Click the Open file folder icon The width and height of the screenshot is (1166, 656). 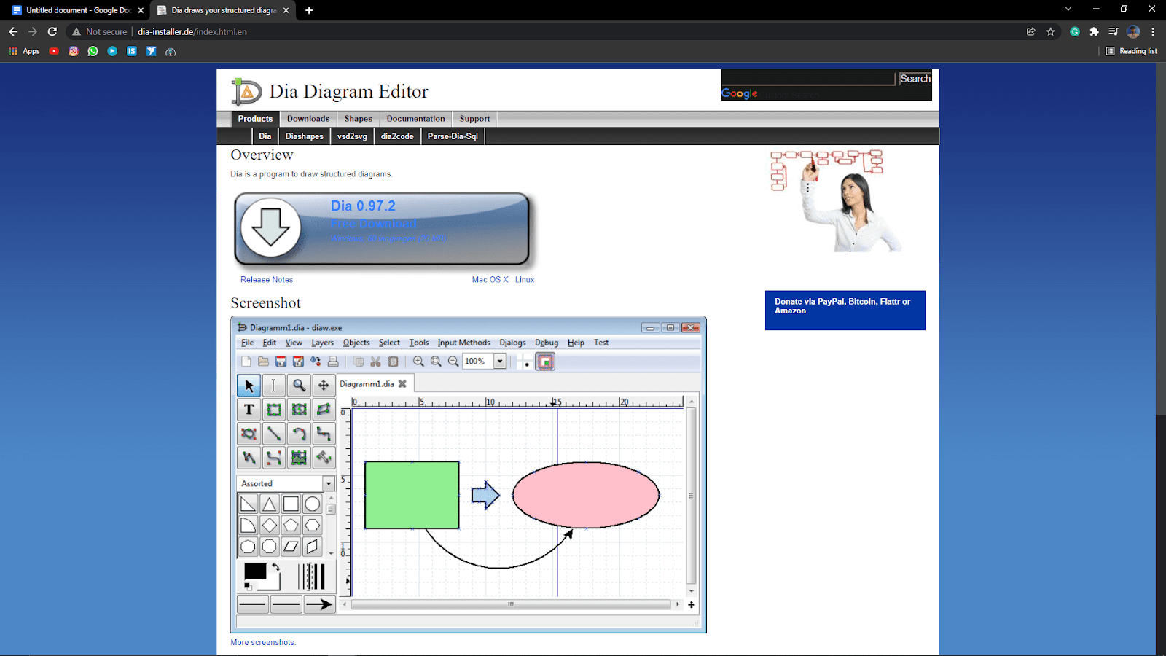coord(263,362)
